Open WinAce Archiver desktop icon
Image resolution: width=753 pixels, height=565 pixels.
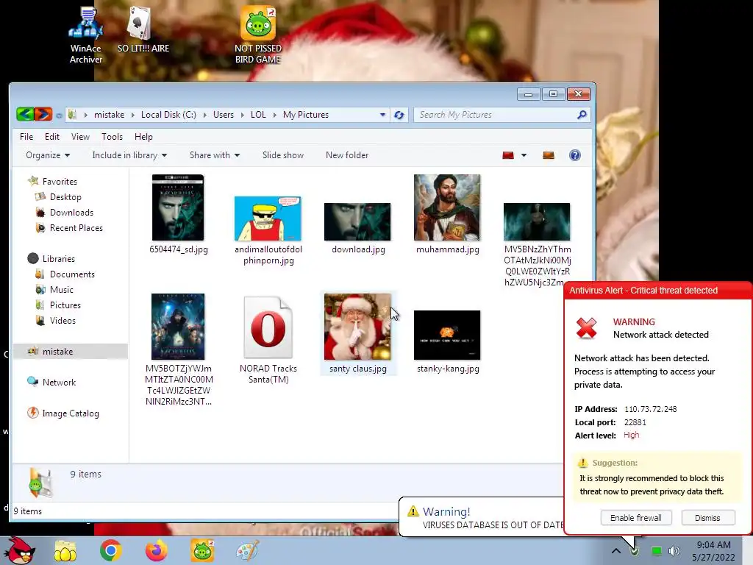tap(86, 36)
